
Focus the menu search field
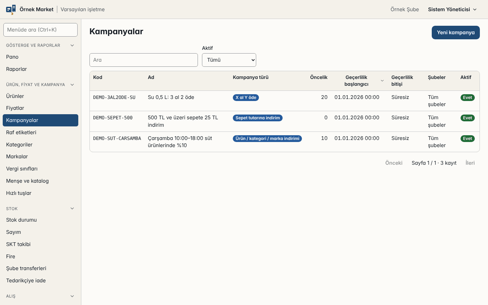(x=40, y=30)
